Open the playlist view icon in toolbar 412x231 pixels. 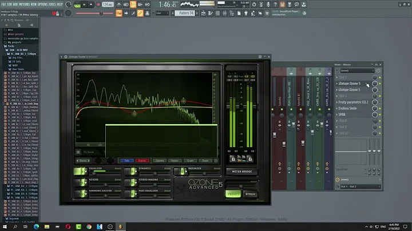203,13
